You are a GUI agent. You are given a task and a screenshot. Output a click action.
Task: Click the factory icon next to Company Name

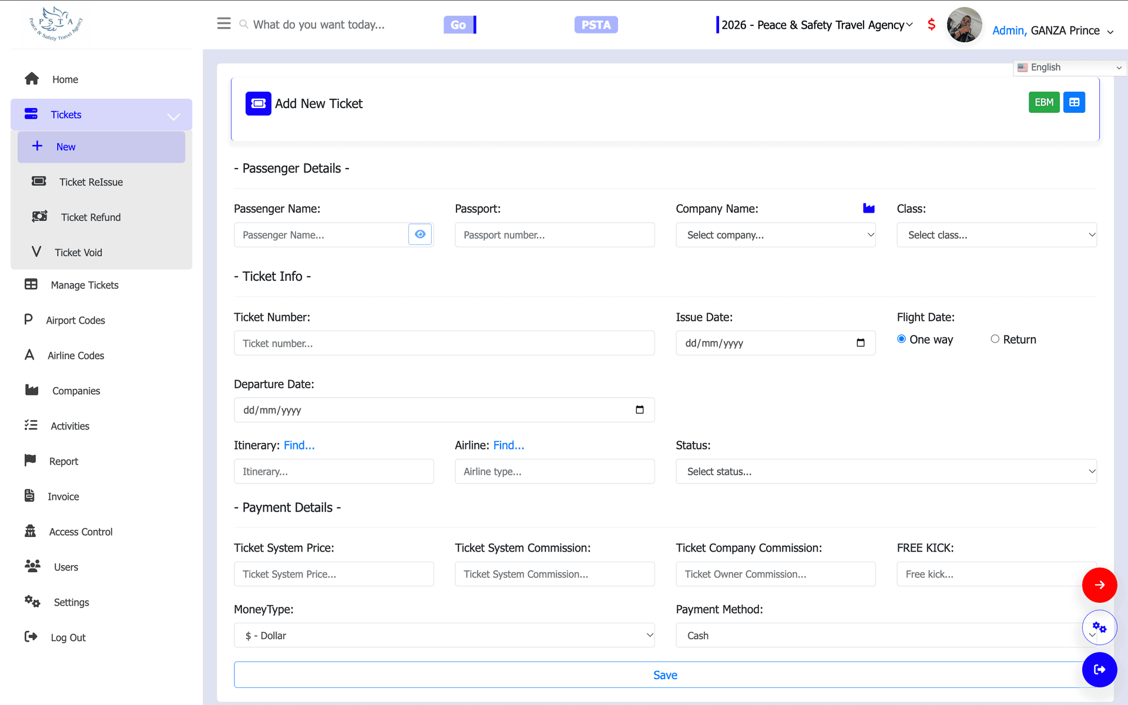point(869,208)
